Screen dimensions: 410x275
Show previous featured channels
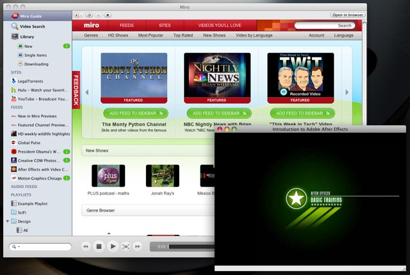(87, 92)
